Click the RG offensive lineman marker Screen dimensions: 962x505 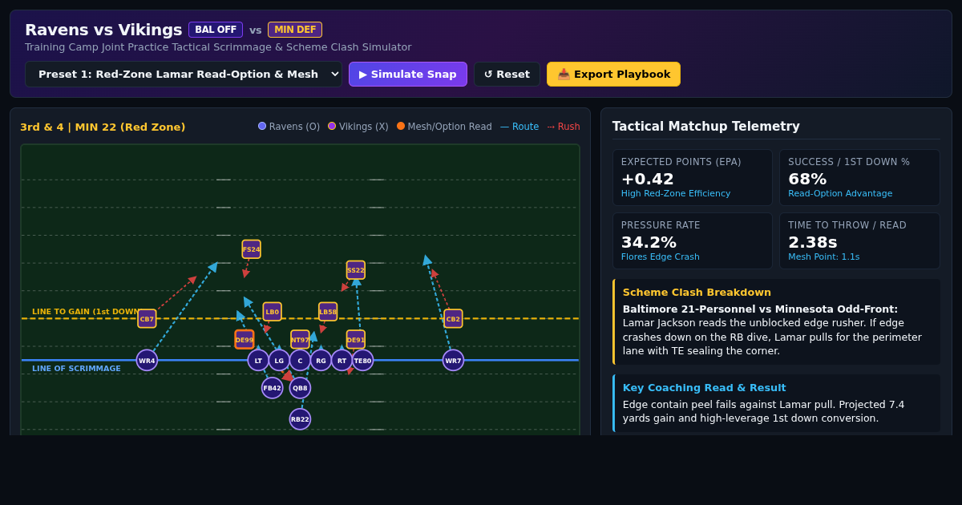tap(321, 361)
